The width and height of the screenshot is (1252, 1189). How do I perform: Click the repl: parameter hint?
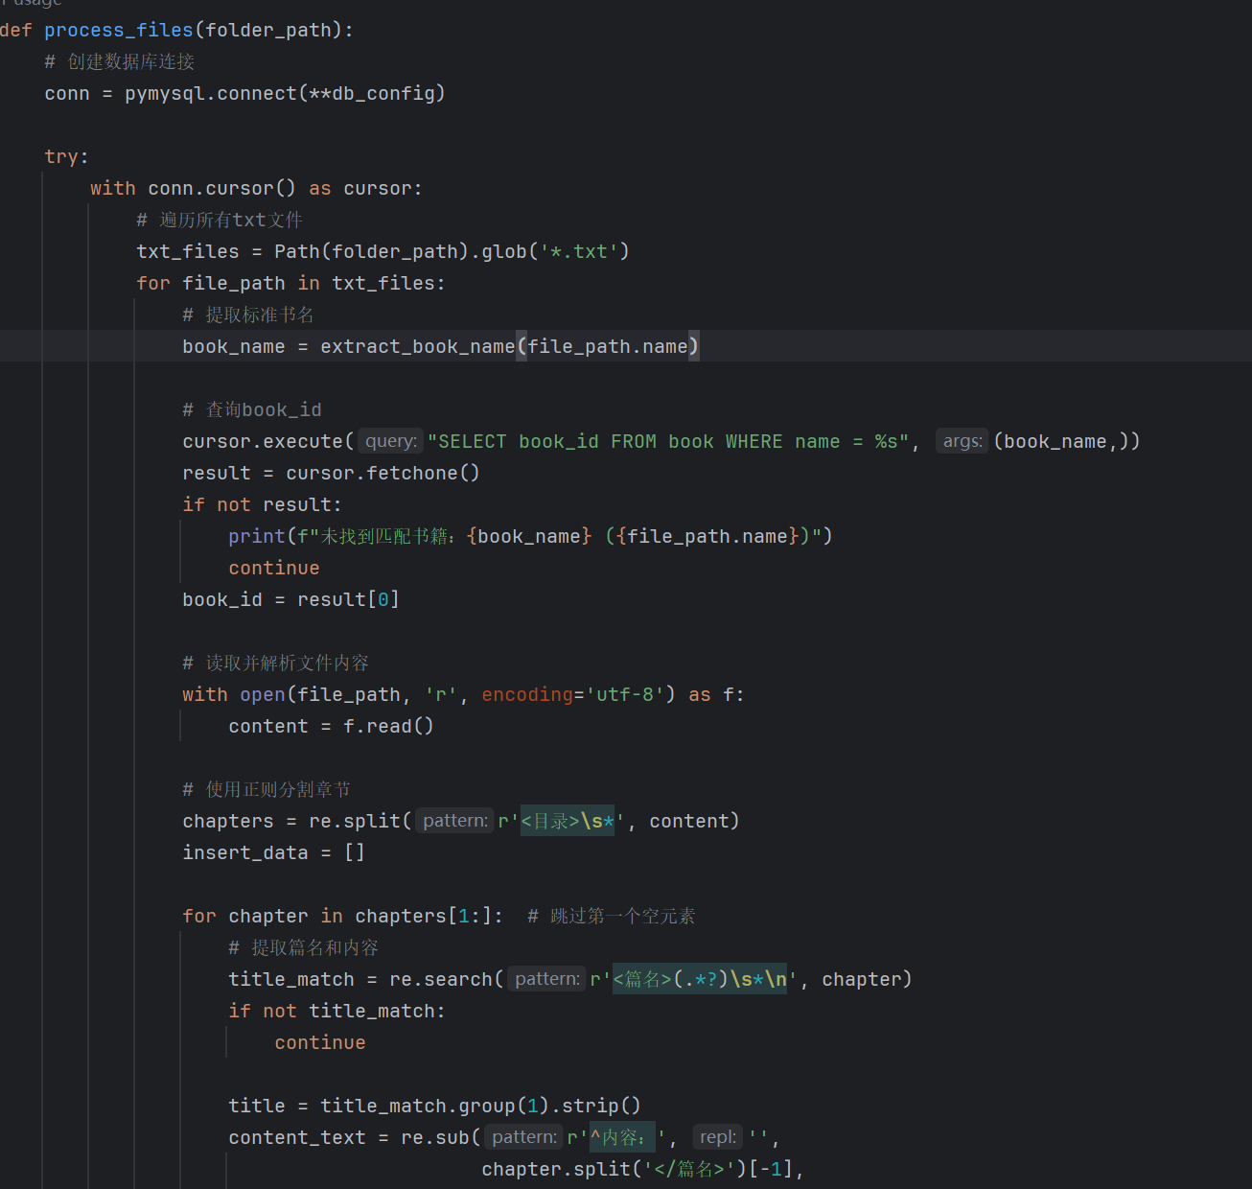pos(718,1137)
